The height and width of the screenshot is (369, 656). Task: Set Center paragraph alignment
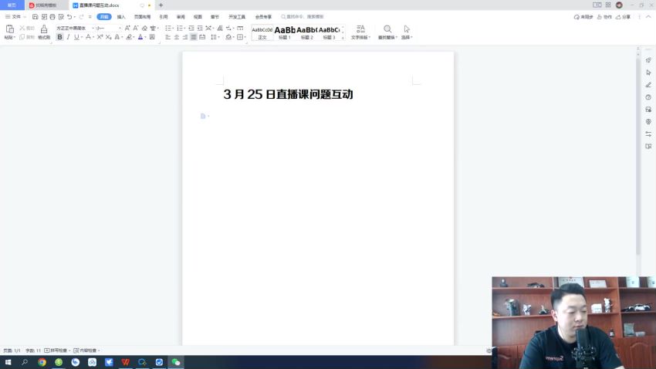177,37
